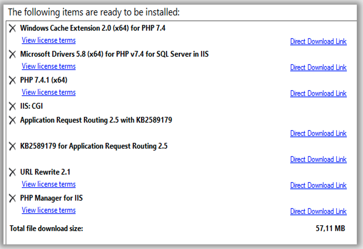Remove IIS: CGI using its X icon
The width and height of the screenshot is (363, 249).
coord(12,106)
